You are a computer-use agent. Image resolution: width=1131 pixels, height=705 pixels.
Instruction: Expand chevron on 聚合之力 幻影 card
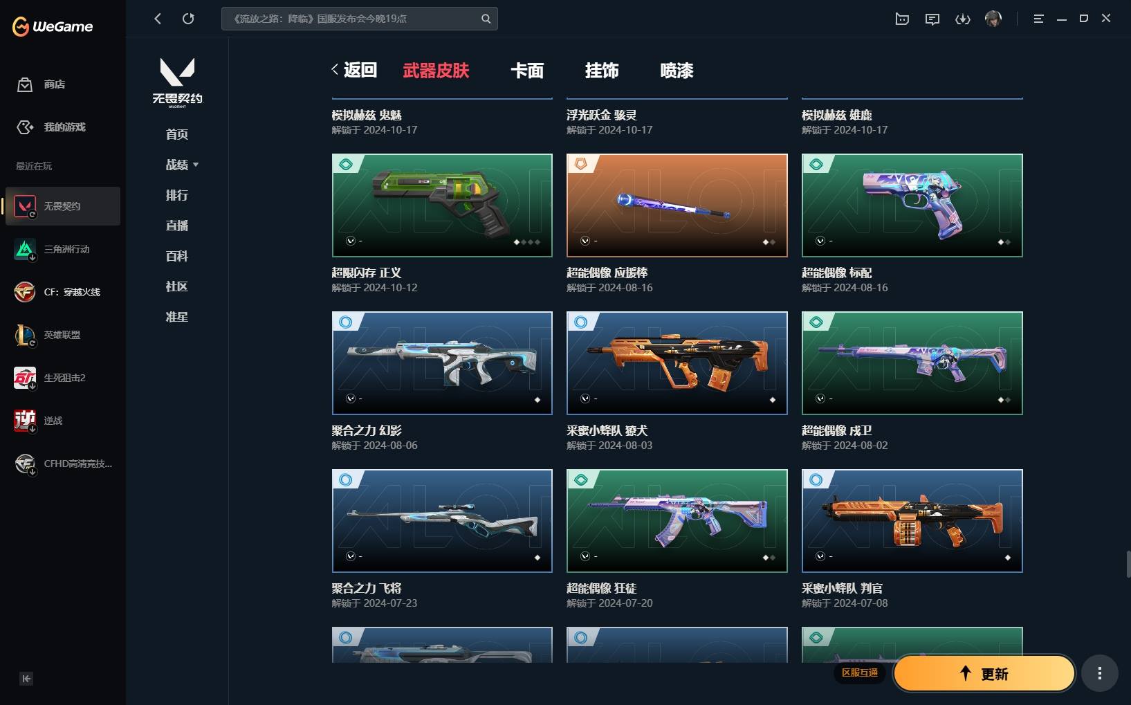click(351, 399)
